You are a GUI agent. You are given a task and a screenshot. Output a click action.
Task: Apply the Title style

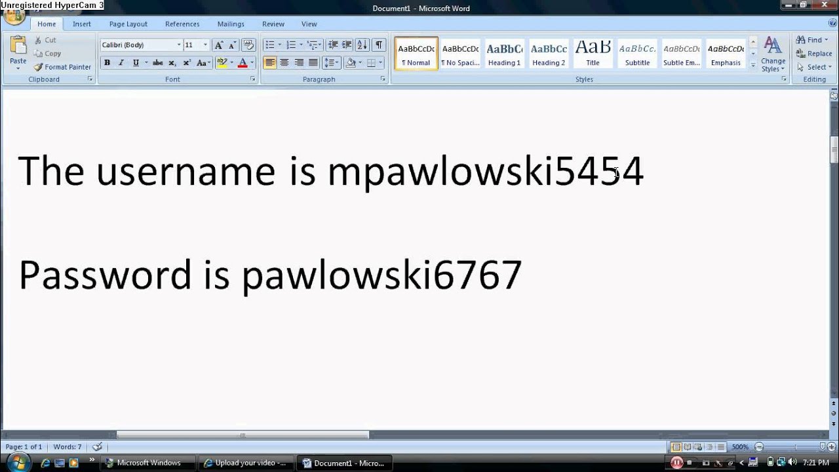pyautogui.click(x=593, y=54)
